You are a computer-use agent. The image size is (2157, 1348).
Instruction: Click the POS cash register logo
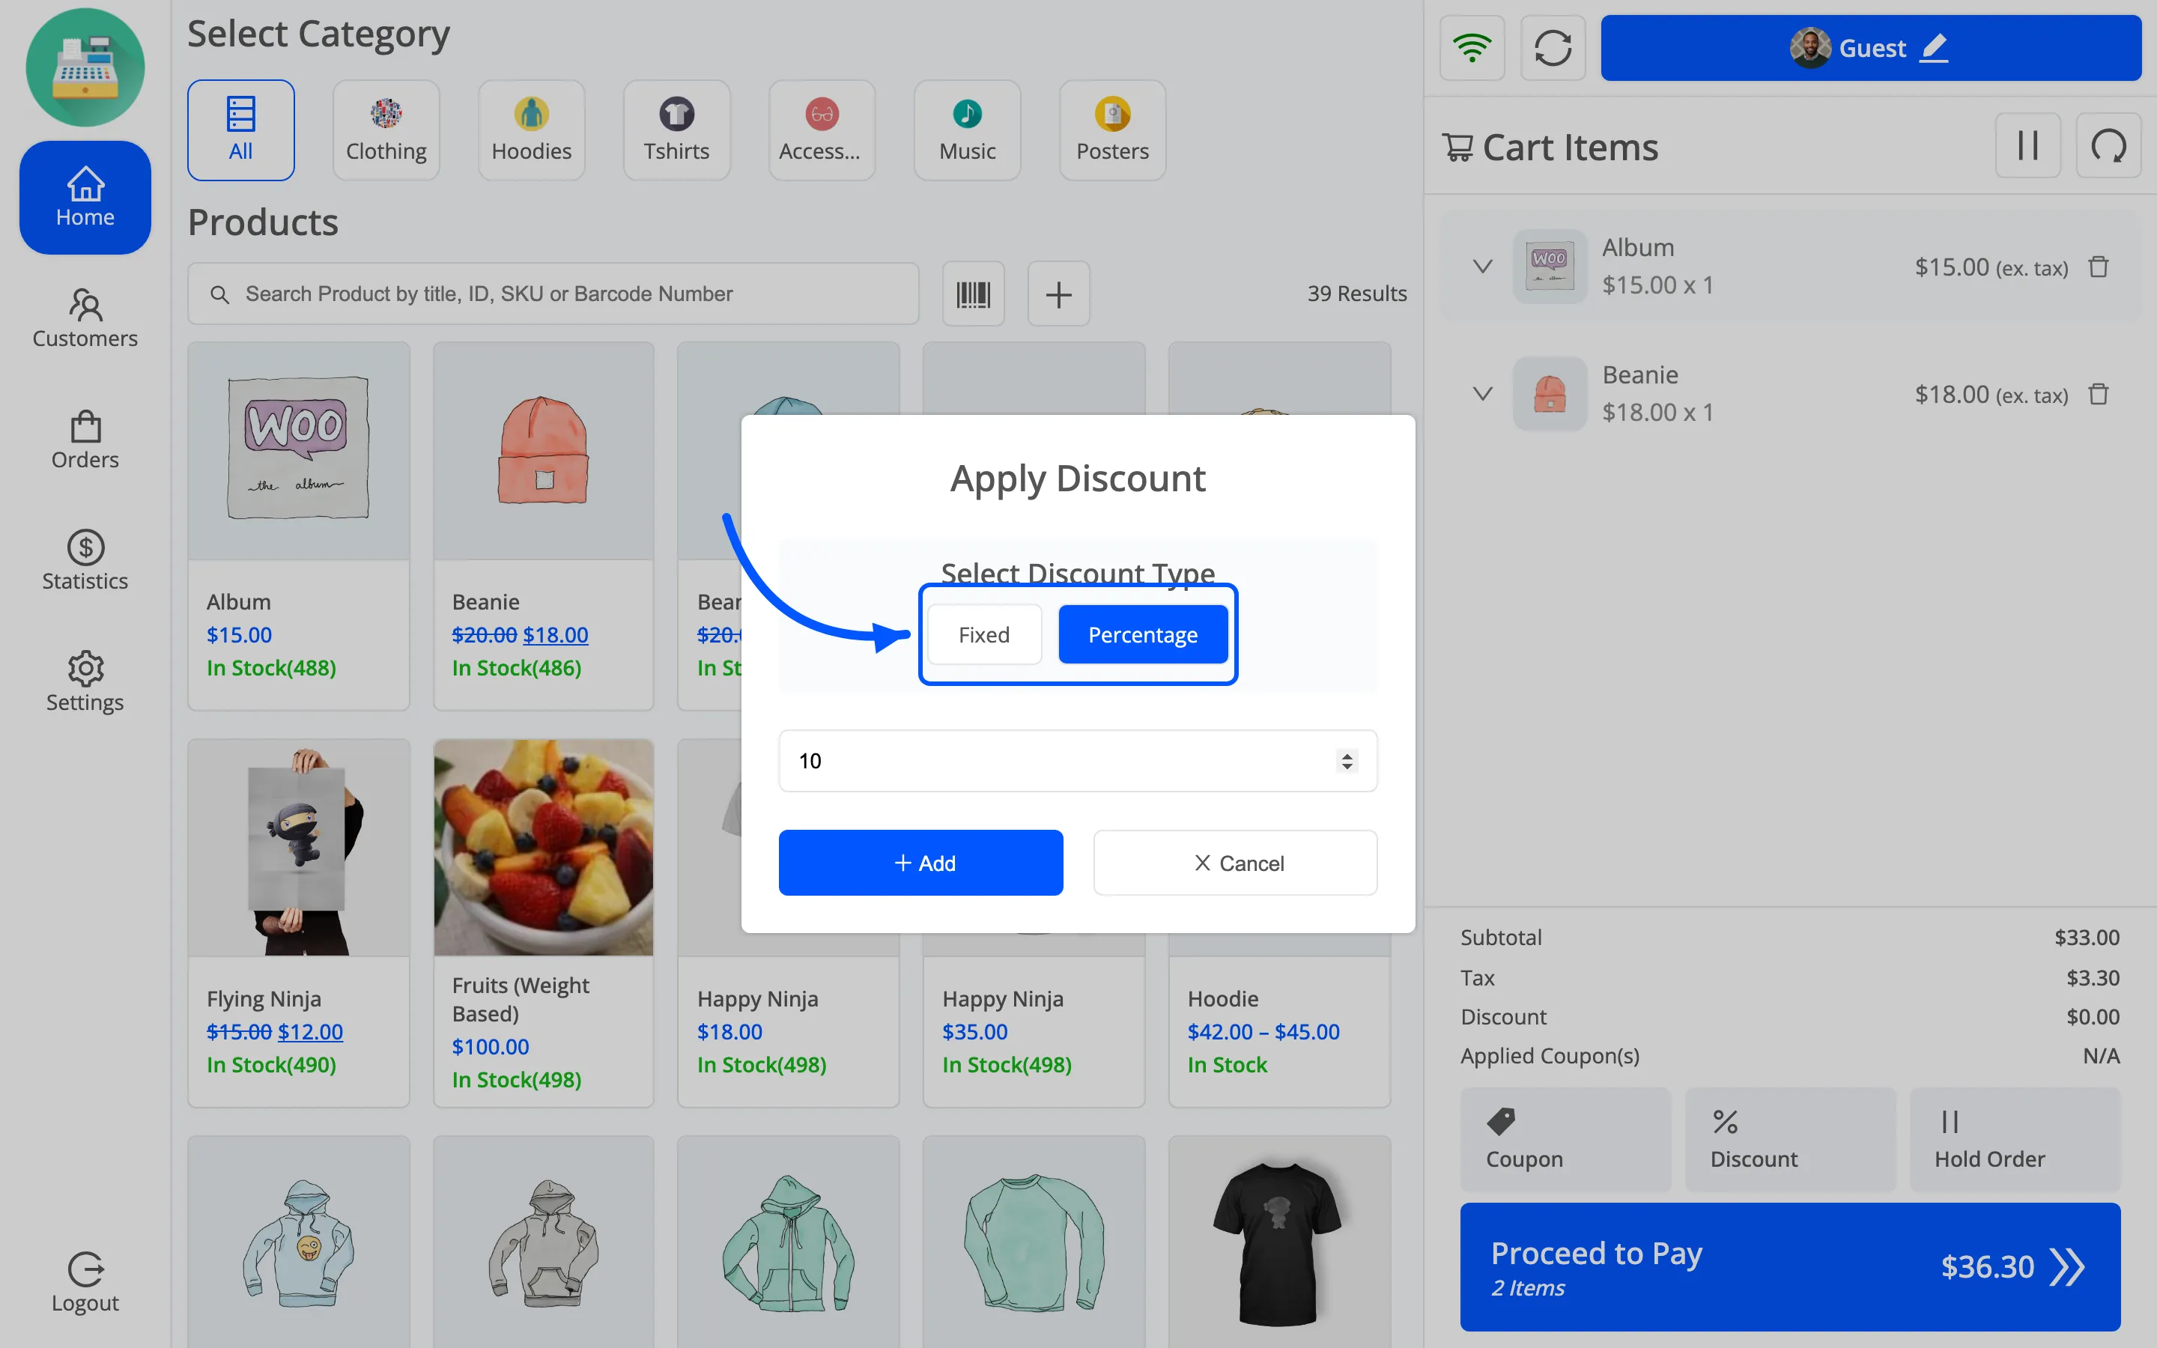(x=85, y=67)
